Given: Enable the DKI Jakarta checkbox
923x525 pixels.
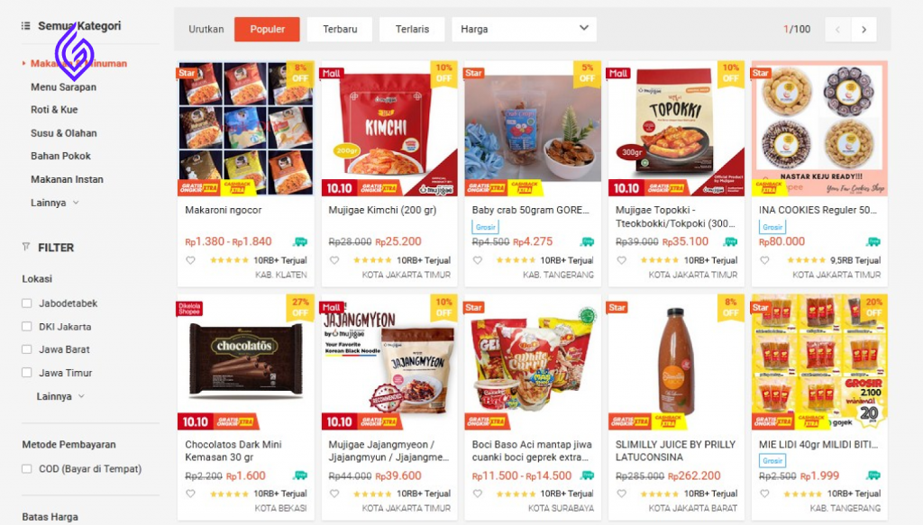Looking at the screenshot, I should click(x=26, y=326).
